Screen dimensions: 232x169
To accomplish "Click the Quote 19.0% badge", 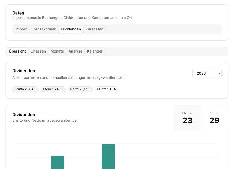I will [x=107, y=89].
